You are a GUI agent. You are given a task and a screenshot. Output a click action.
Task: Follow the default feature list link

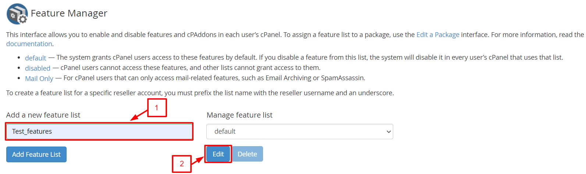click(x=35, y=58)
